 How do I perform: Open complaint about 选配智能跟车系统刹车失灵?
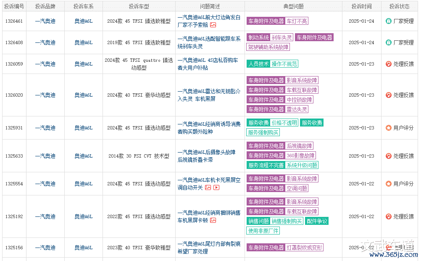(x=209, y=42)
